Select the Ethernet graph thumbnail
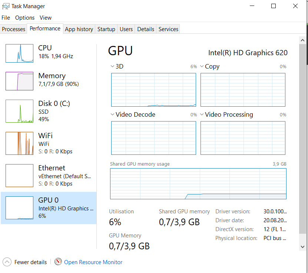This screenshot has width=308, height=273. [x=19, y=176]
